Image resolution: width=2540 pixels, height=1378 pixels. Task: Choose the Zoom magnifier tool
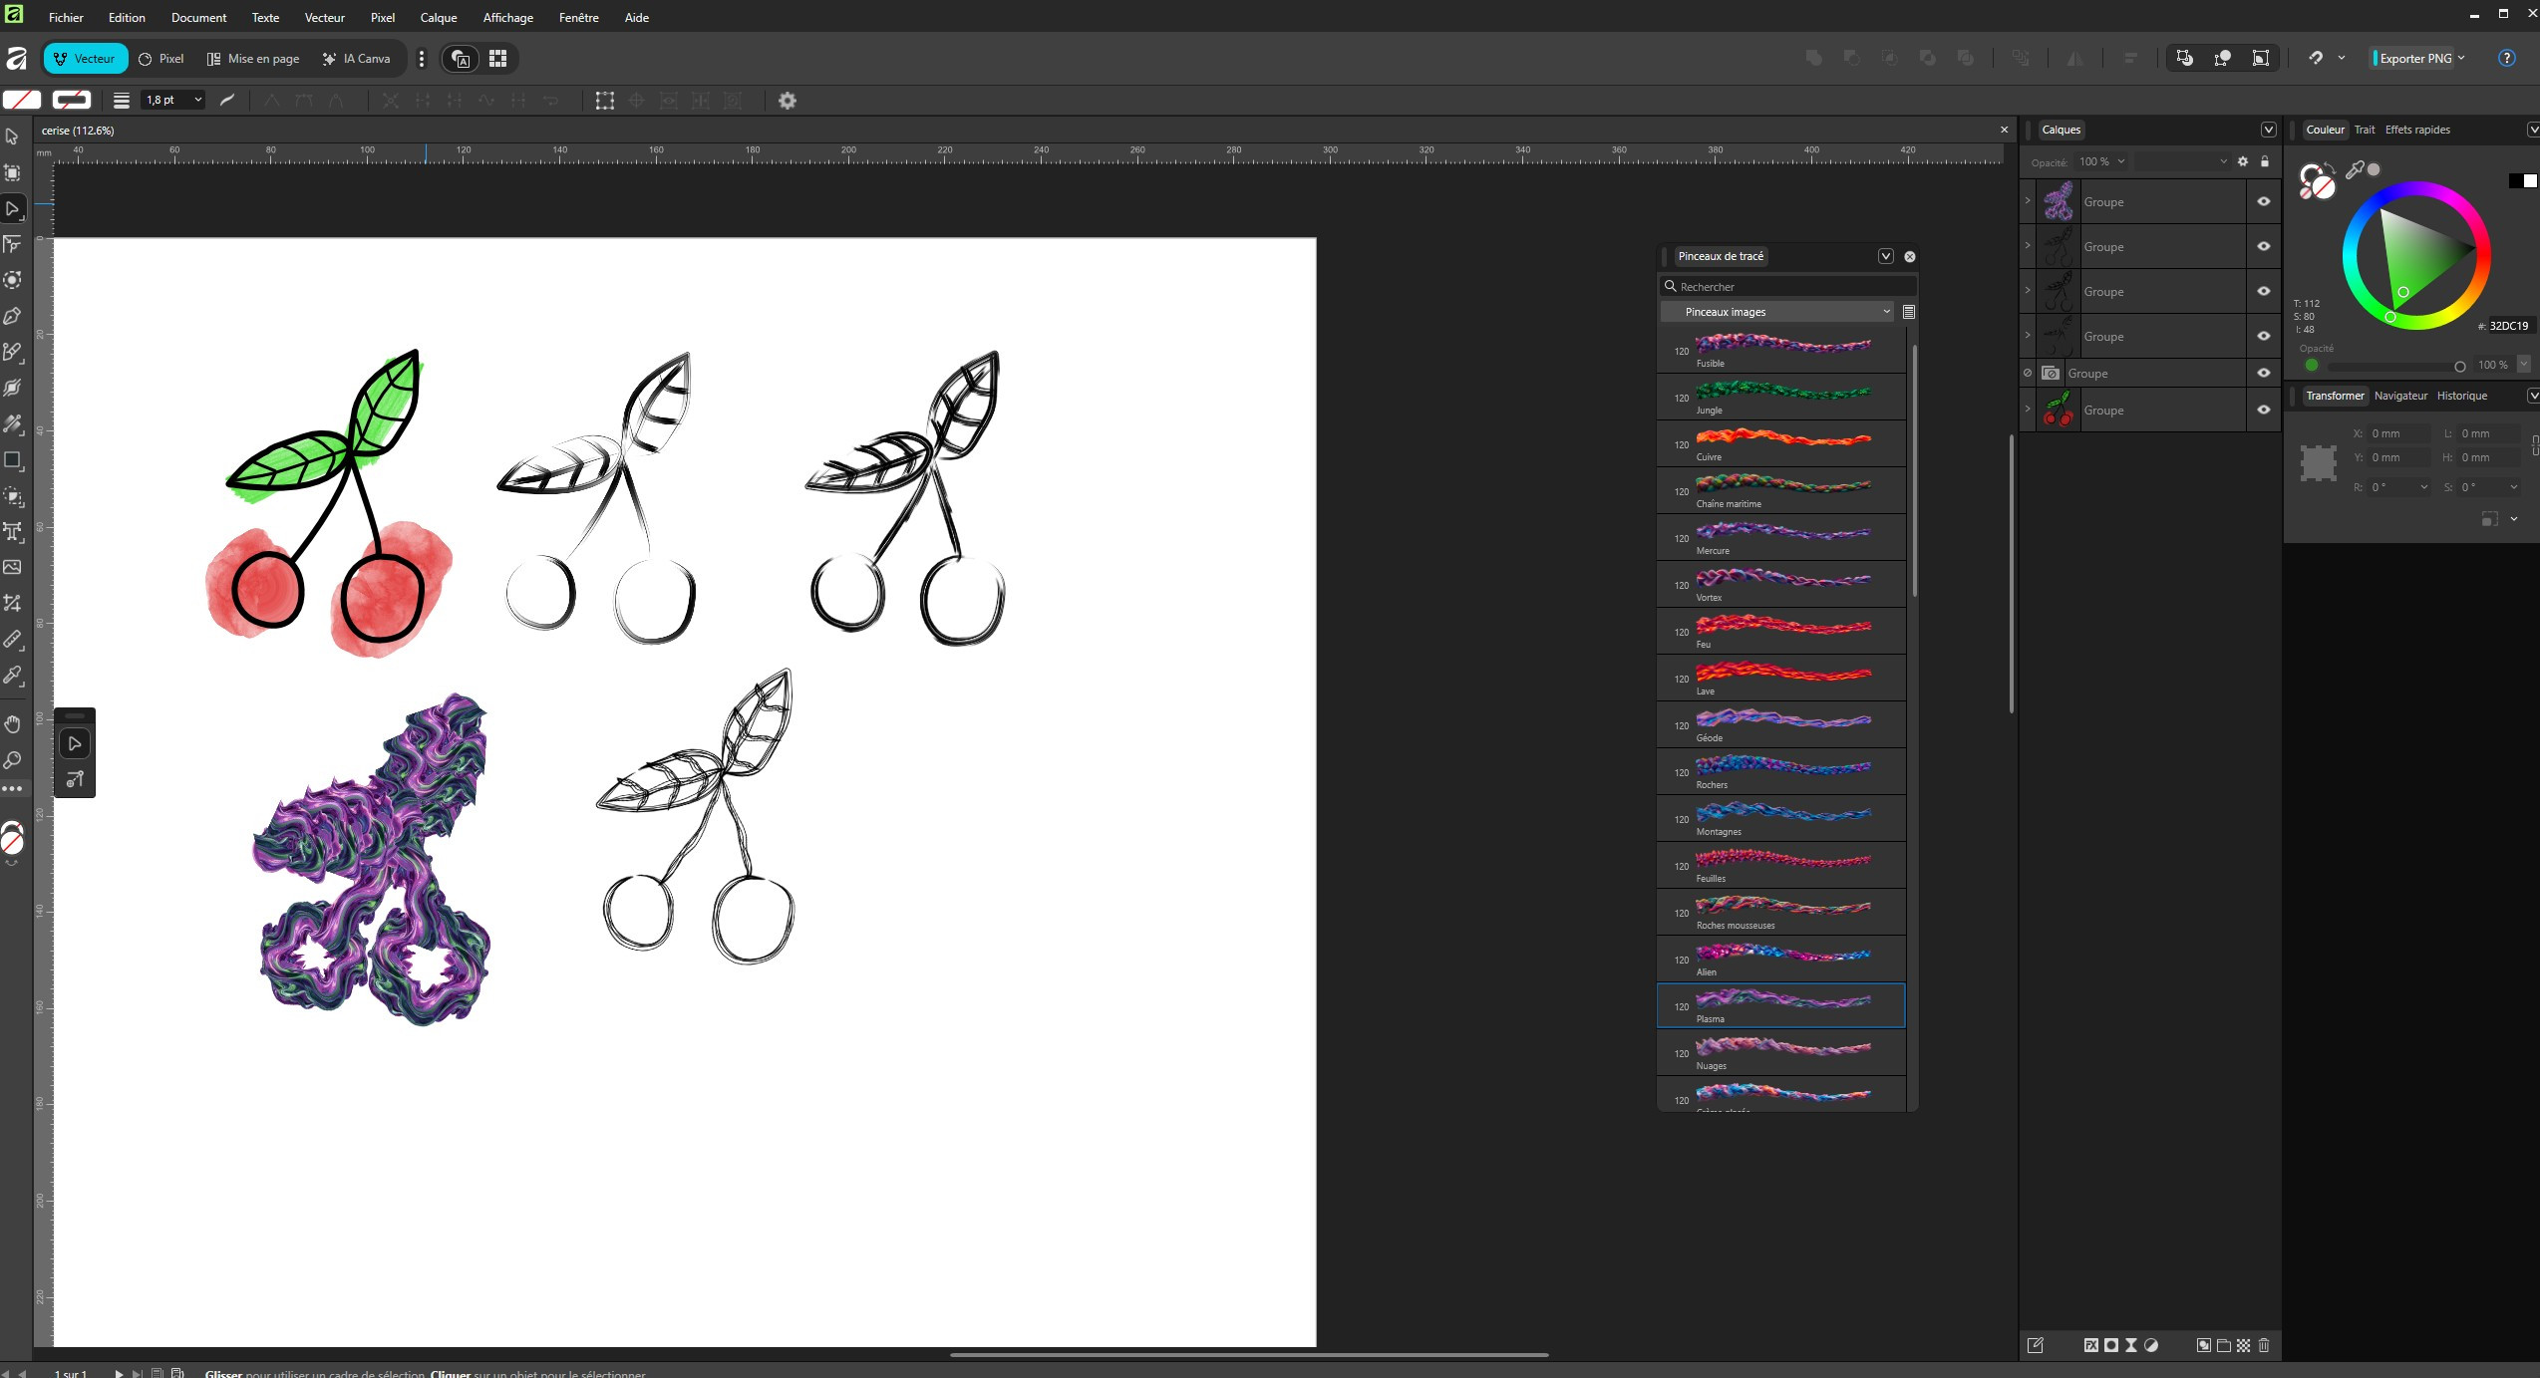13,760
